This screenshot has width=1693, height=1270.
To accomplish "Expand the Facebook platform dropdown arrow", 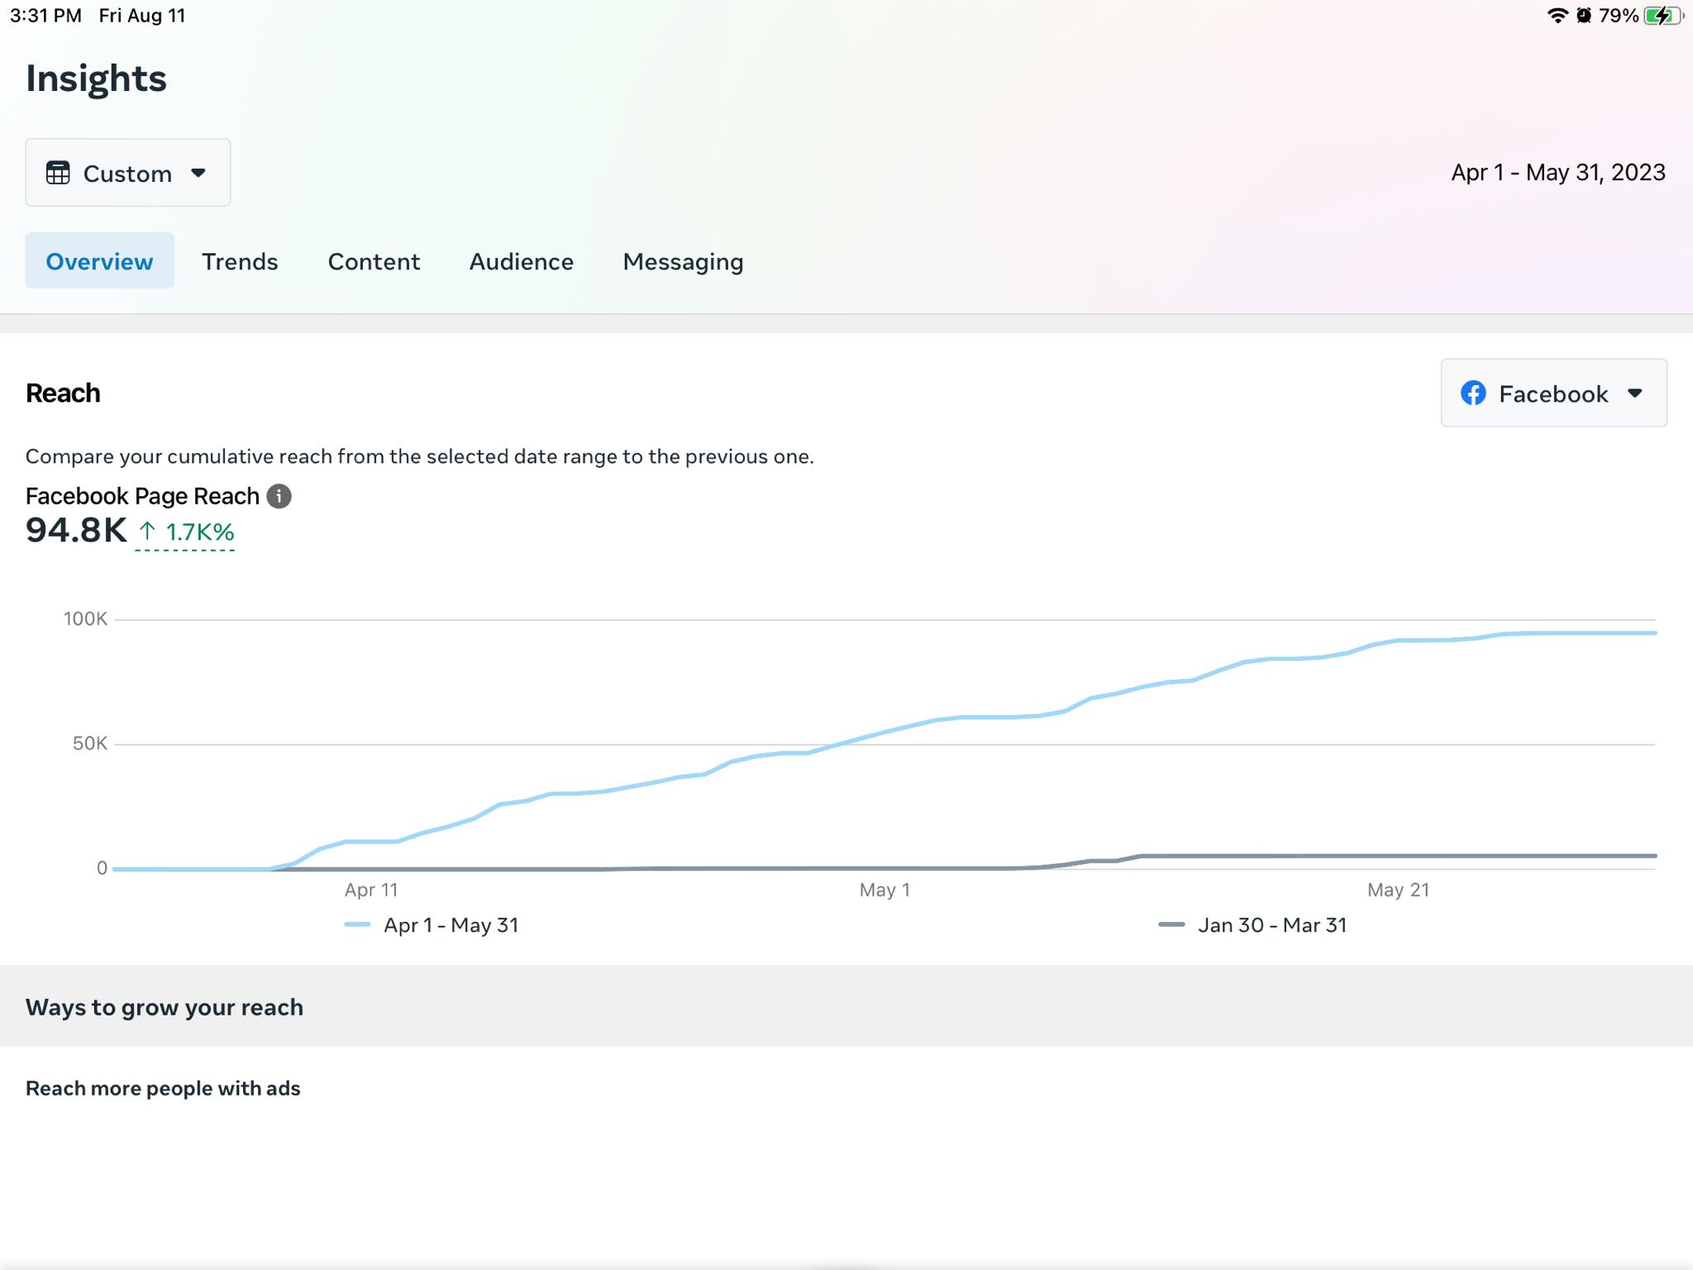I will click(x=1634, y=394).
